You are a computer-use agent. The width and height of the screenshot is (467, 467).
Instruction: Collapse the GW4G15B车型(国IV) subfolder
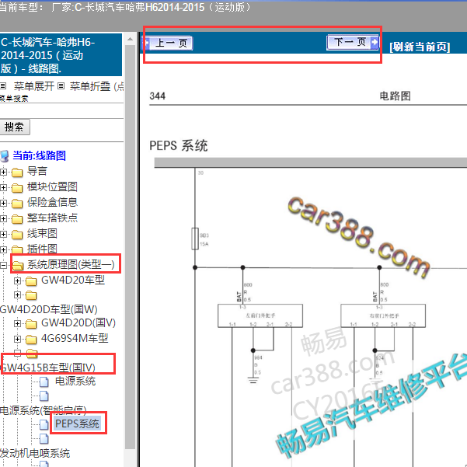pyautogui.click(x=18, y=353)
